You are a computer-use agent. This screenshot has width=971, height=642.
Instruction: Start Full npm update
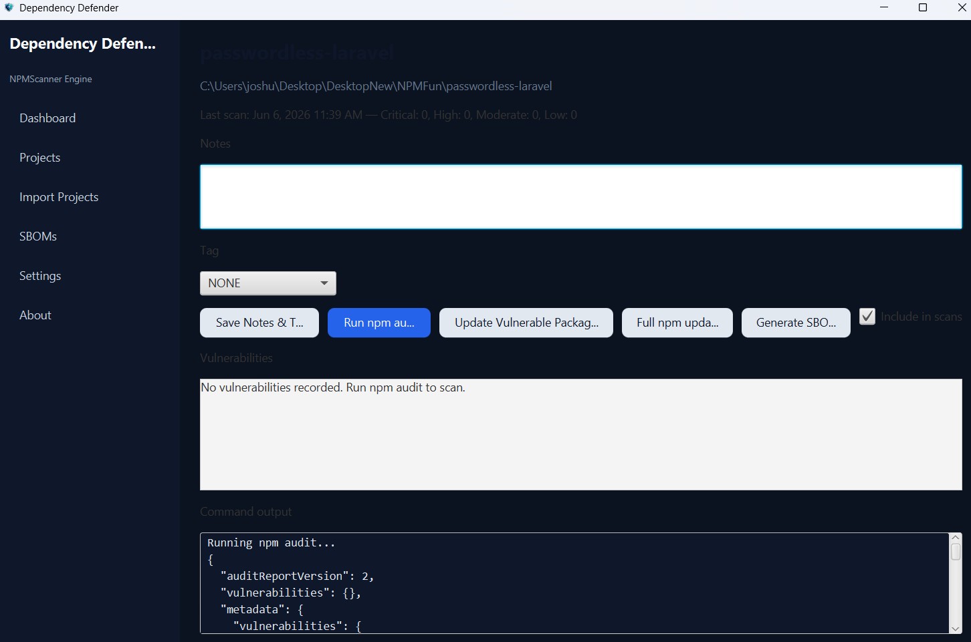pyautogui.click(x=677, y=323)
